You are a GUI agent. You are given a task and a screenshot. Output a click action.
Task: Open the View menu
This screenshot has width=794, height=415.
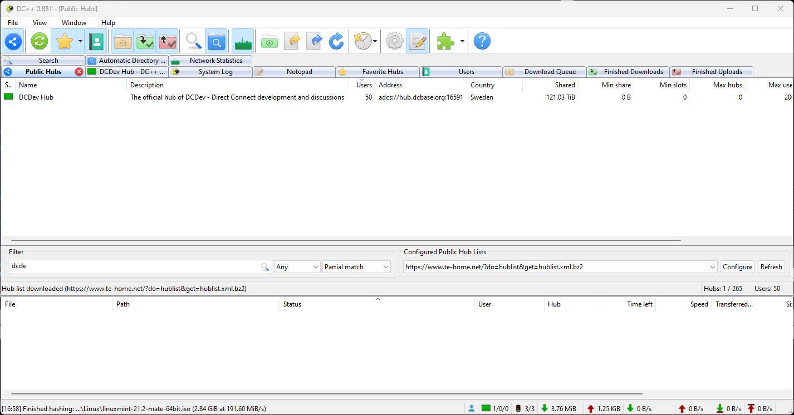(40, 23)
